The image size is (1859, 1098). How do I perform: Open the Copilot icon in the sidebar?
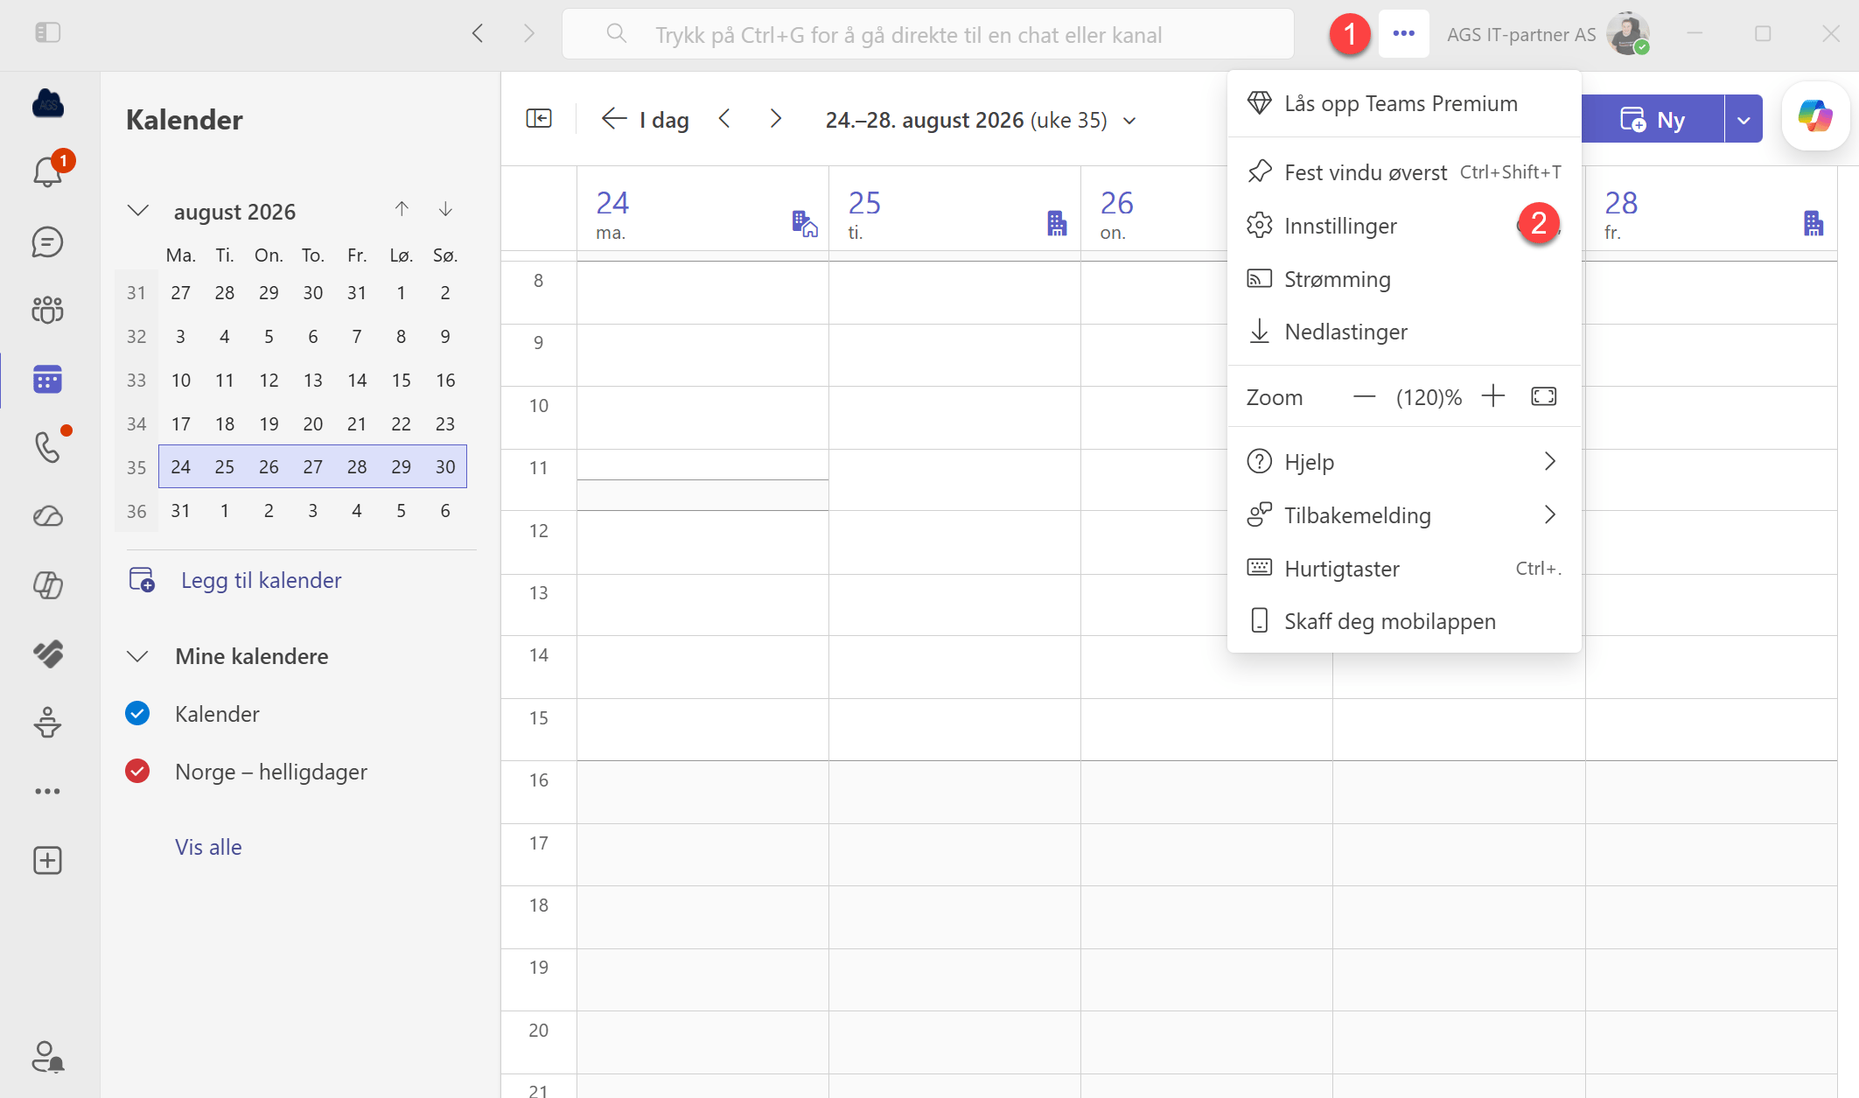[47, 584]
